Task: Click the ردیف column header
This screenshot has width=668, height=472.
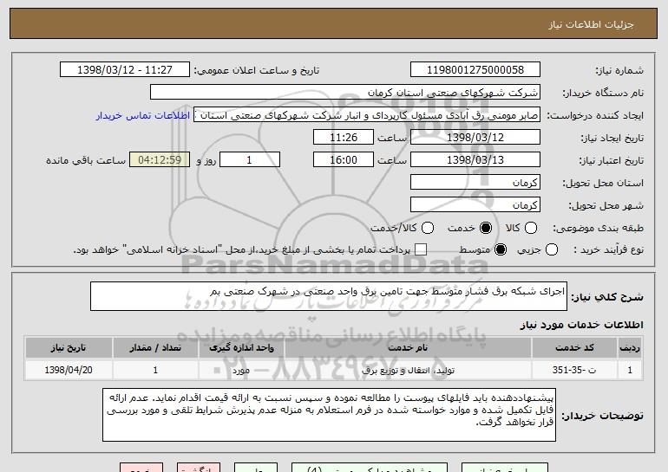Action: click(x=630, y=348)
